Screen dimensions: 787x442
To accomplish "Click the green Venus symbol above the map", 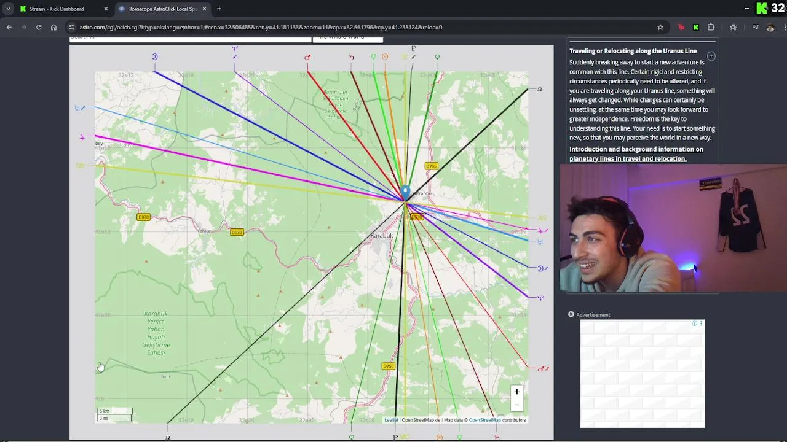I will click(x=437, y=57).
